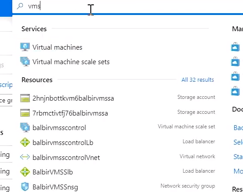
Task: Click the Virtual machine scale sets icon
Action: (x=25, y=62)
